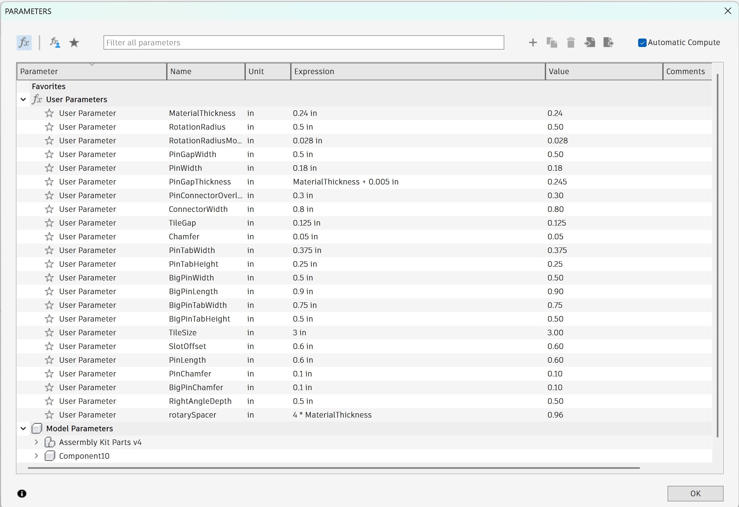Expand the Component10 node
This screenshot has height=507, width=739.
pos(36,456)
